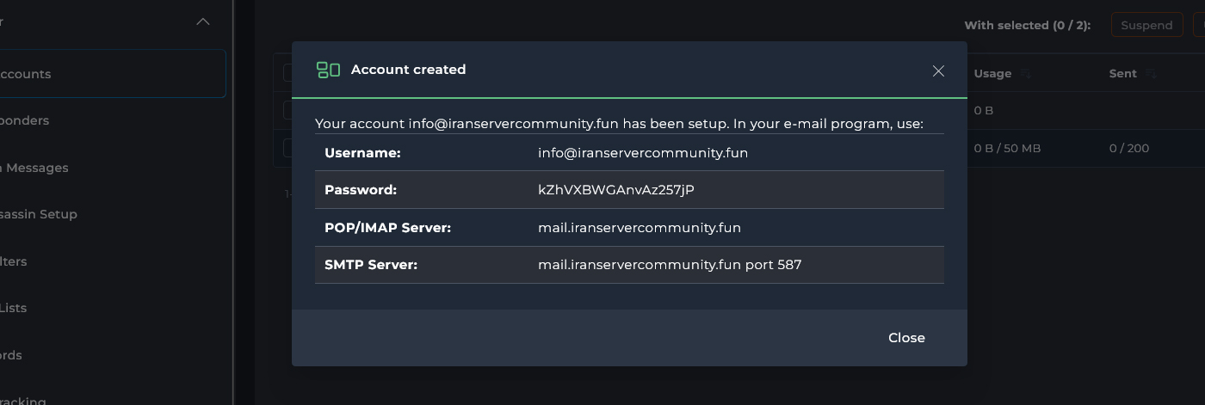Tick the checkbox of the first account row
This screenshot has width=1205, height=405.
pos(287,111)
